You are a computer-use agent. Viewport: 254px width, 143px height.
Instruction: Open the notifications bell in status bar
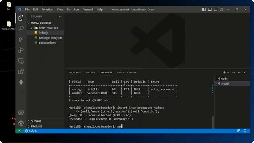245,131
